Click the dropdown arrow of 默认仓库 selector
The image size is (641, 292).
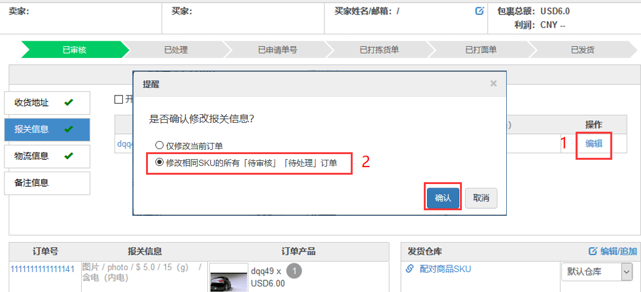click(627, 271)
